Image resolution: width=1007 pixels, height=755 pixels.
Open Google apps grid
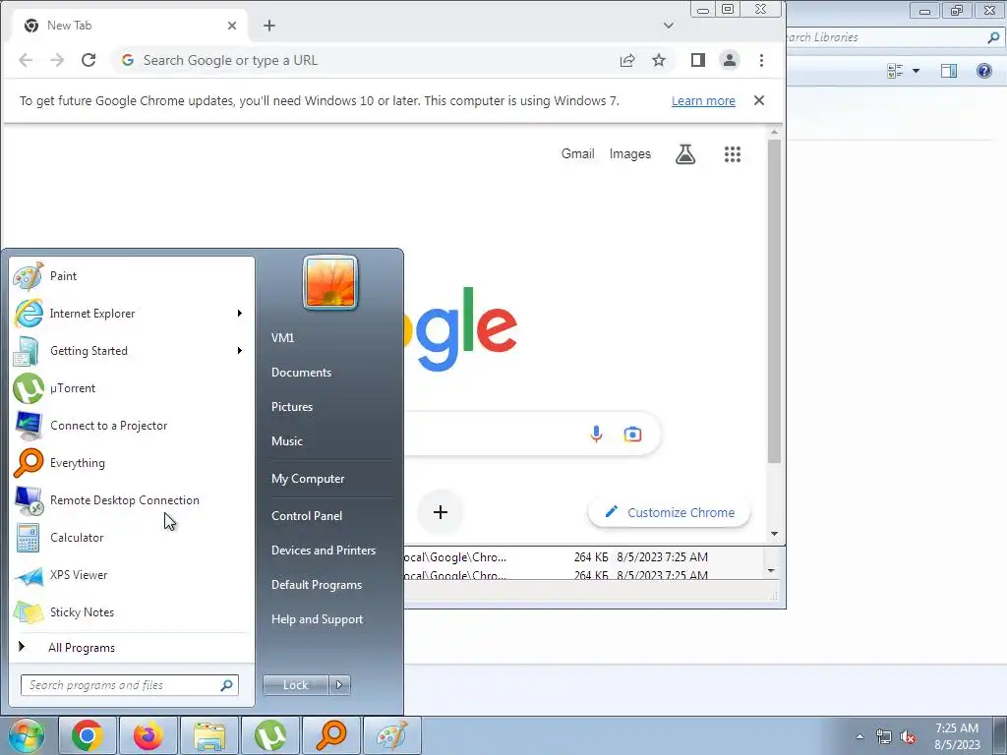pyautogui.click(x=733, y=154)
